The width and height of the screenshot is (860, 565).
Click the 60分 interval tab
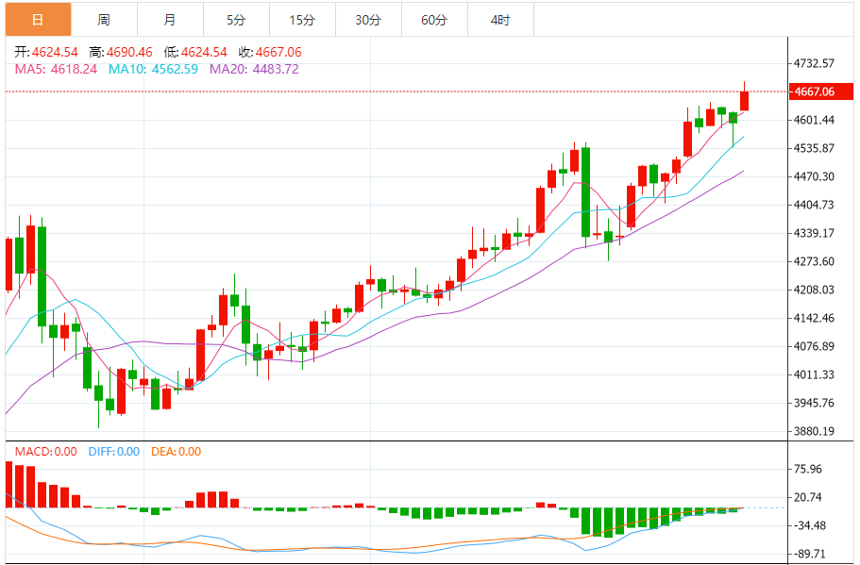pyautogui.click(x=434, y=19)
